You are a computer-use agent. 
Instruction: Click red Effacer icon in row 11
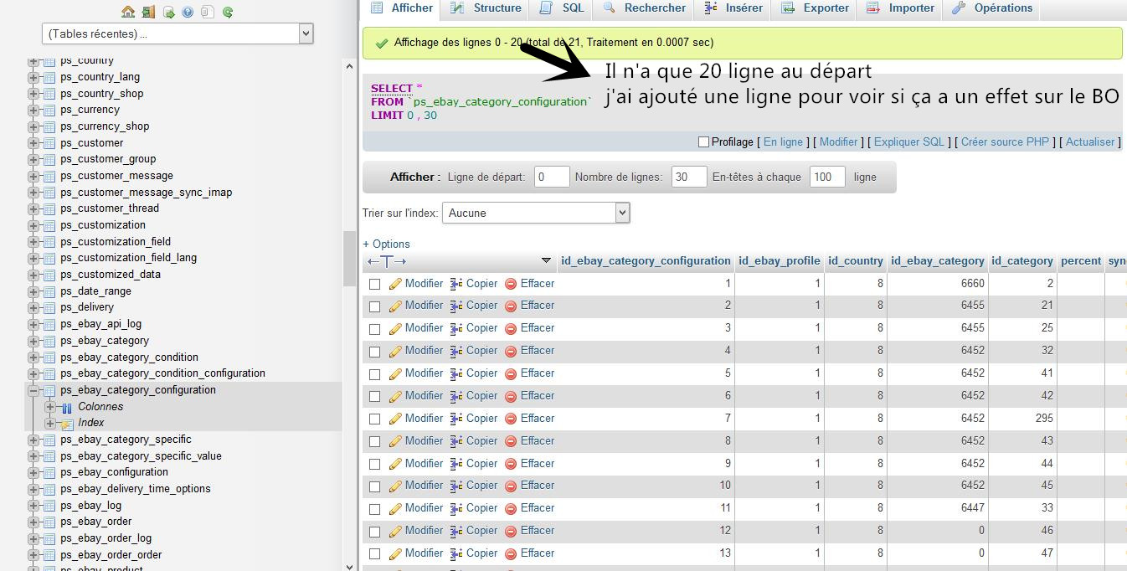tap(511, 508)
